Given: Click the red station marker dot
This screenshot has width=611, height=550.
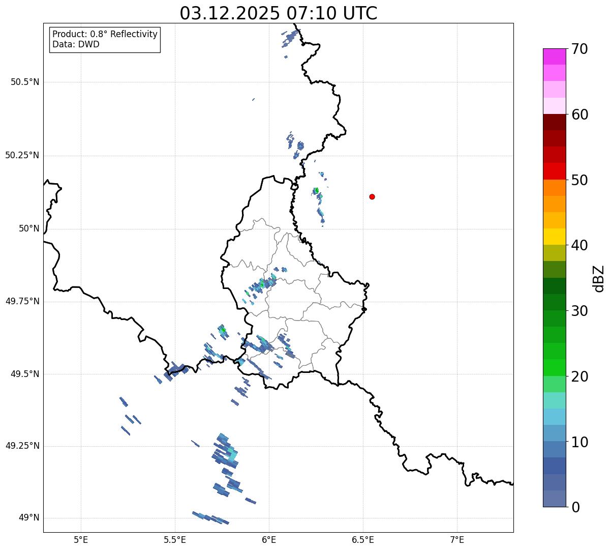Looking at the screenshot, I should click(x=372, y=196).
